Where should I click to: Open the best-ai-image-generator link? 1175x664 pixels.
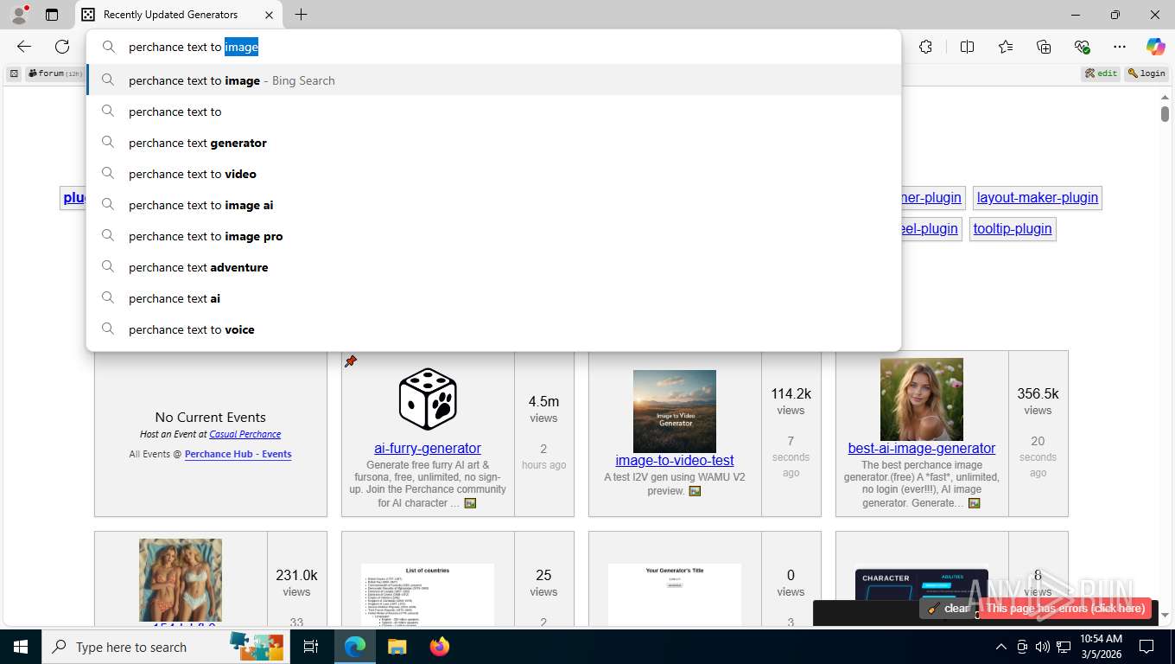coord(922,448)
